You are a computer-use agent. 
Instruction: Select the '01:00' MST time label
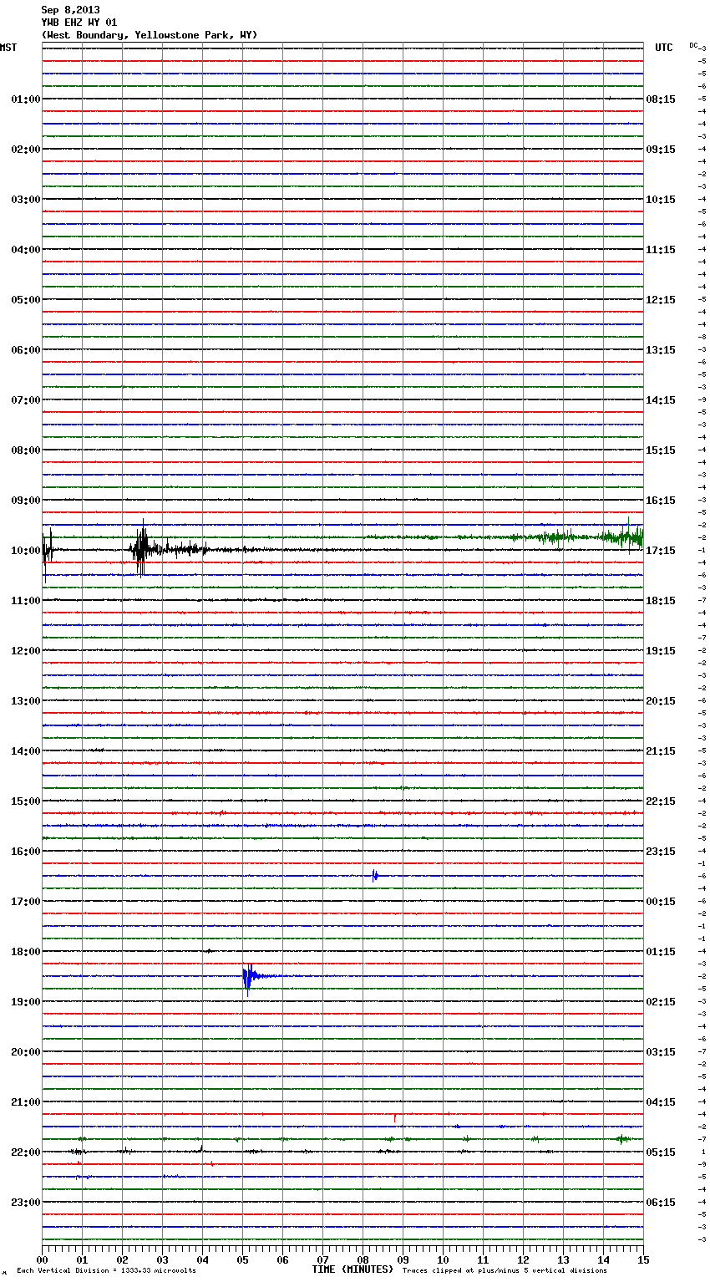25,99
